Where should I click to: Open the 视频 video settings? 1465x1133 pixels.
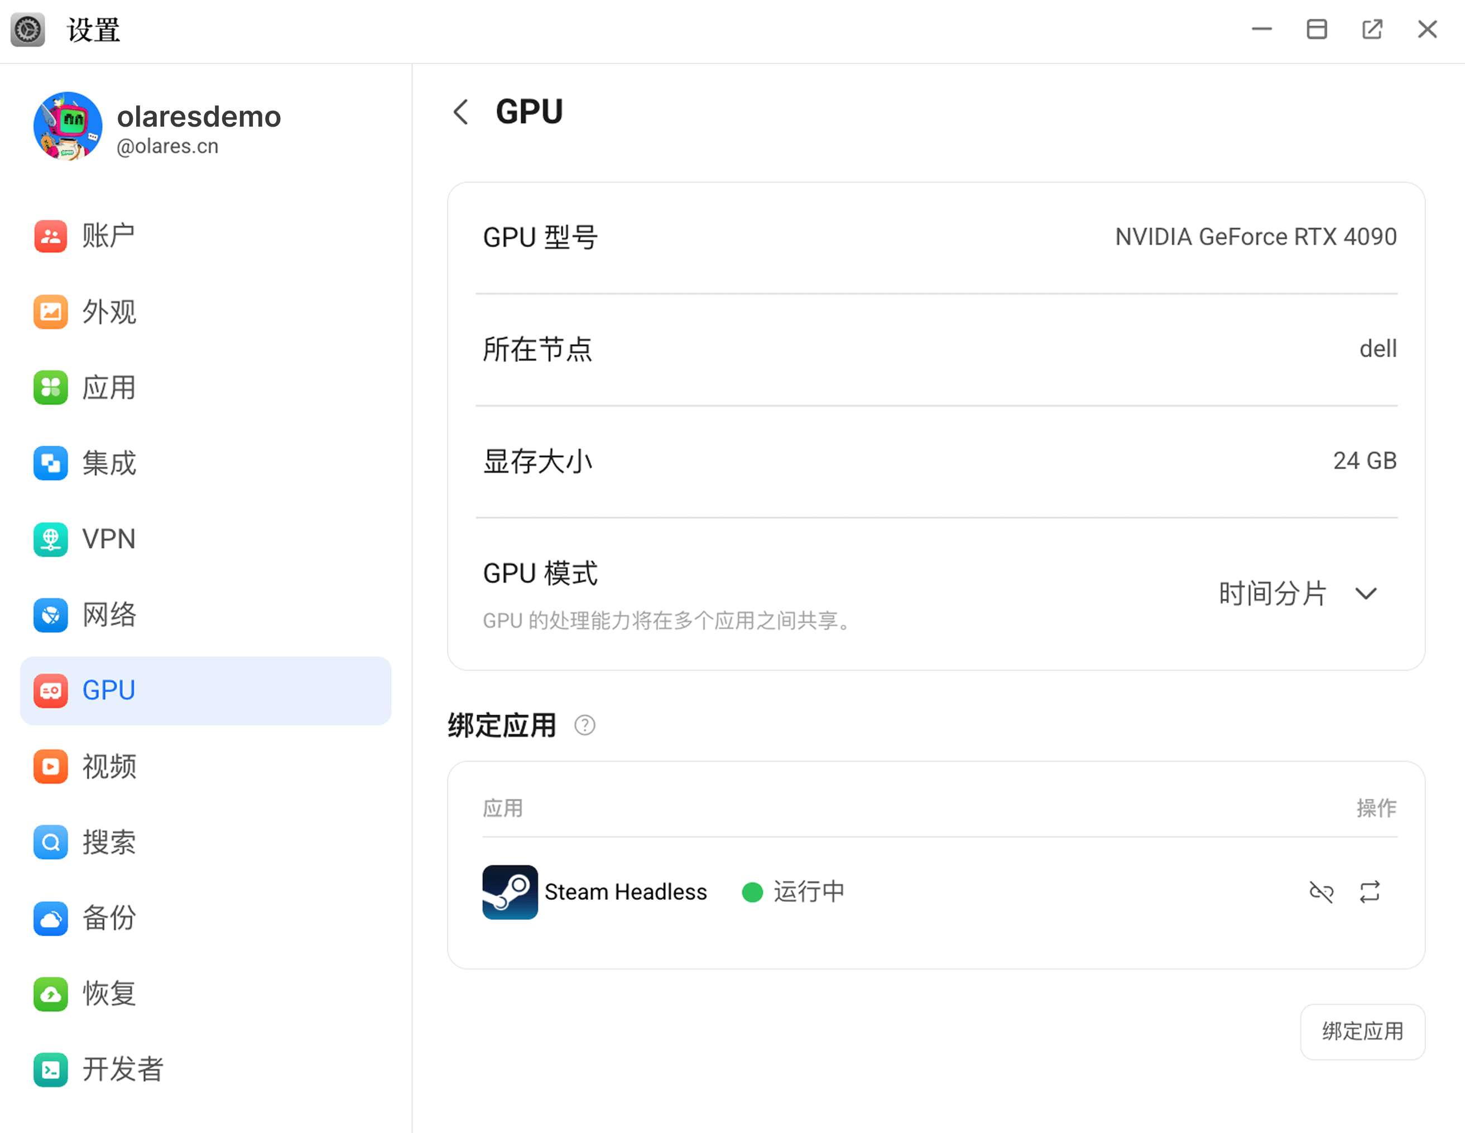(108, 766)
